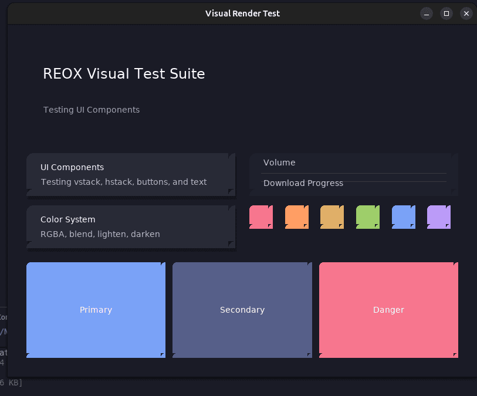Screen dimensions: 477x396
Task: Click 'Testing vstack, hstack, buttons, and text'
Action: pyautogui.click(x=124, y=182)
